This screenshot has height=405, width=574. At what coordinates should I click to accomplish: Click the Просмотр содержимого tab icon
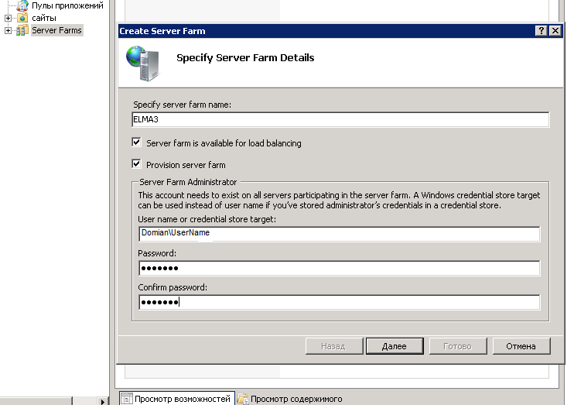click(x=243, y=399)
